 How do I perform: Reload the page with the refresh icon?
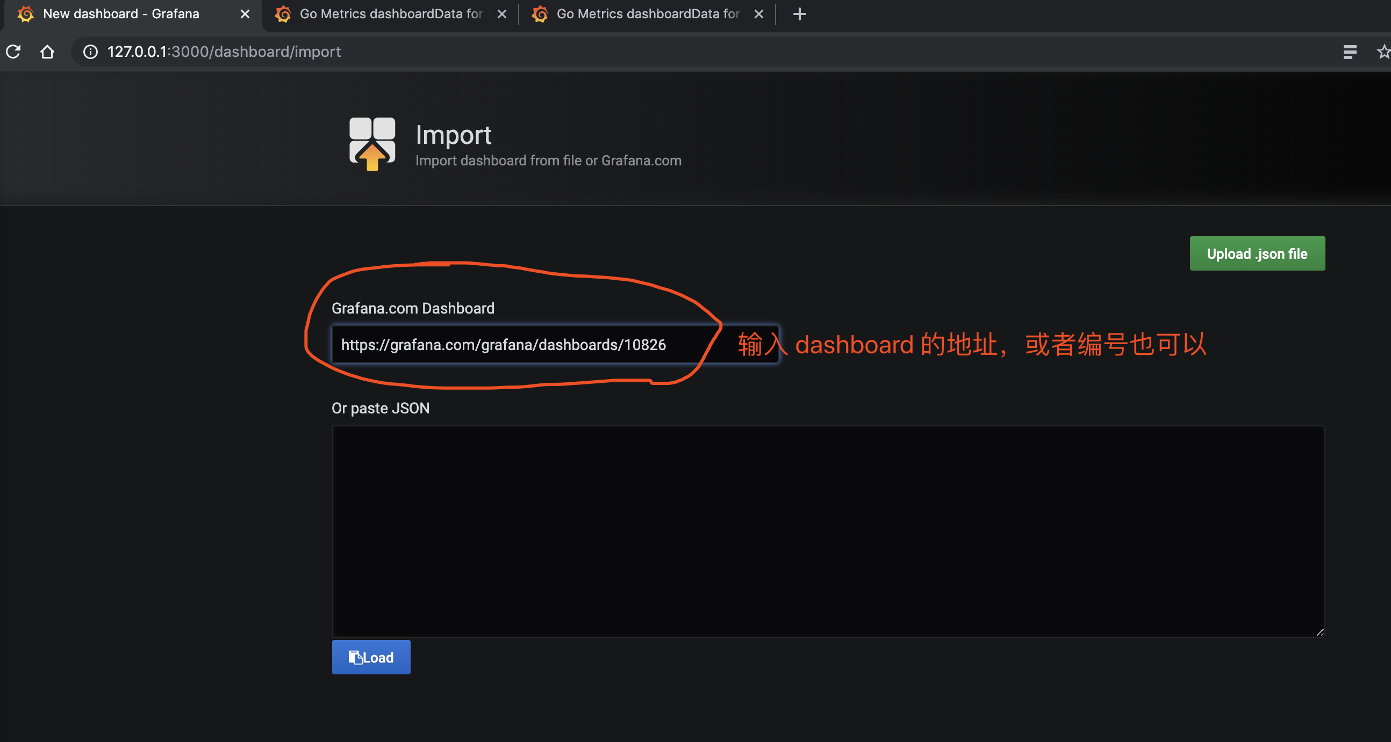(13, 52)
